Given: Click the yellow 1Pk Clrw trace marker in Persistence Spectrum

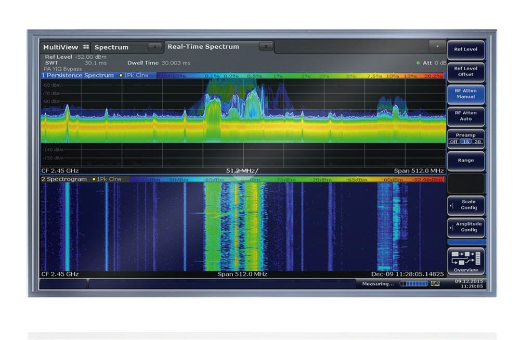Looking at the screenshot, I should click(121, 75).
